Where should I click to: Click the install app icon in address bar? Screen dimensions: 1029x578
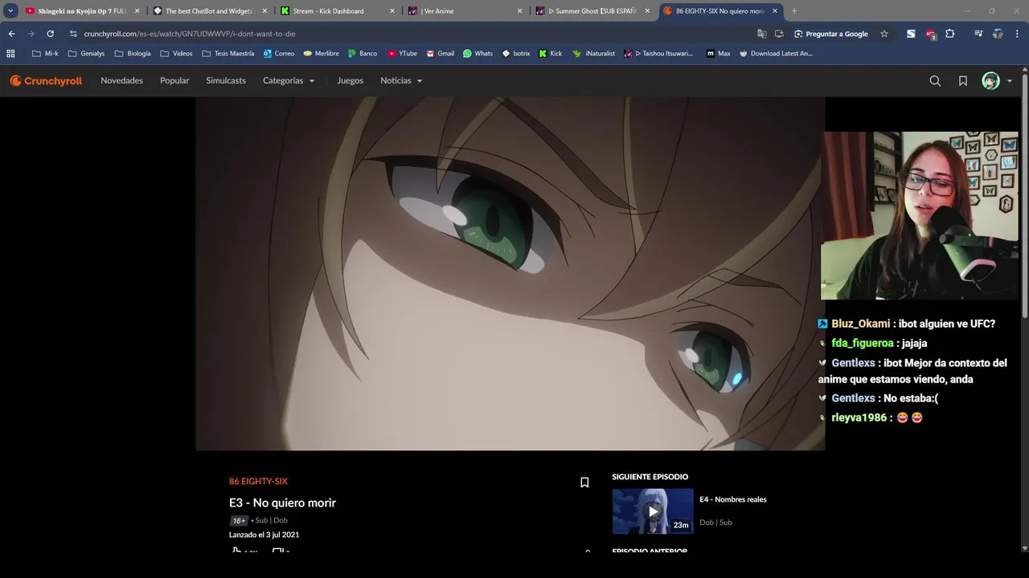(779, 34)
